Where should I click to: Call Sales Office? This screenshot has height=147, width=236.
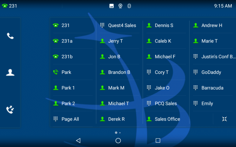click(166, 119)
